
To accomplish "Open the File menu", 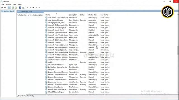I will 3,4.
